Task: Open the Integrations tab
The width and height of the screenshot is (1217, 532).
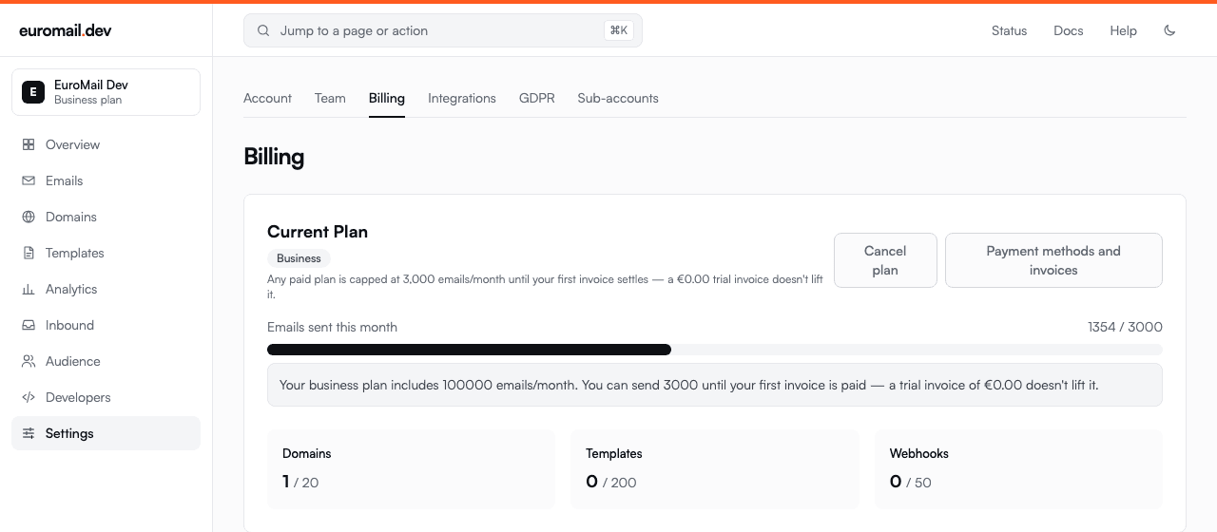Action: [462, 98]
